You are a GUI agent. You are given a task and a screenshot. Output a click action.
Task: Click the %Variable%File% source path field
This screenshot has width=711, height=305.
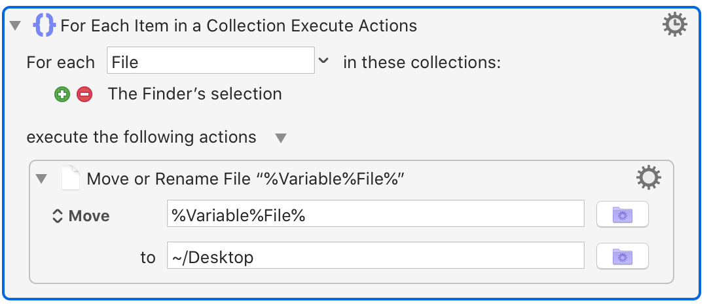(x=375, y=213)
